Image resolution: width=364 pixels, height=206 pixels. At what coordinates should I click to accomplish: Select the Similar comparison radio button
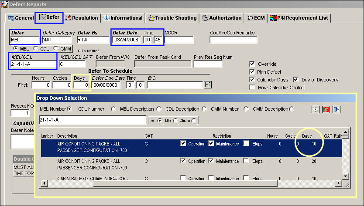point(194,121)
